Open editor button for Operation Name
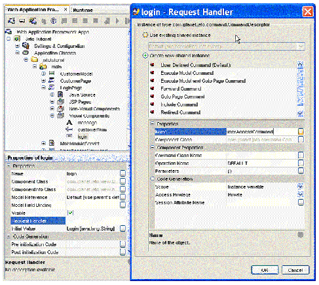Viewport: 319px width, 285px height. [x=301, y=163]
